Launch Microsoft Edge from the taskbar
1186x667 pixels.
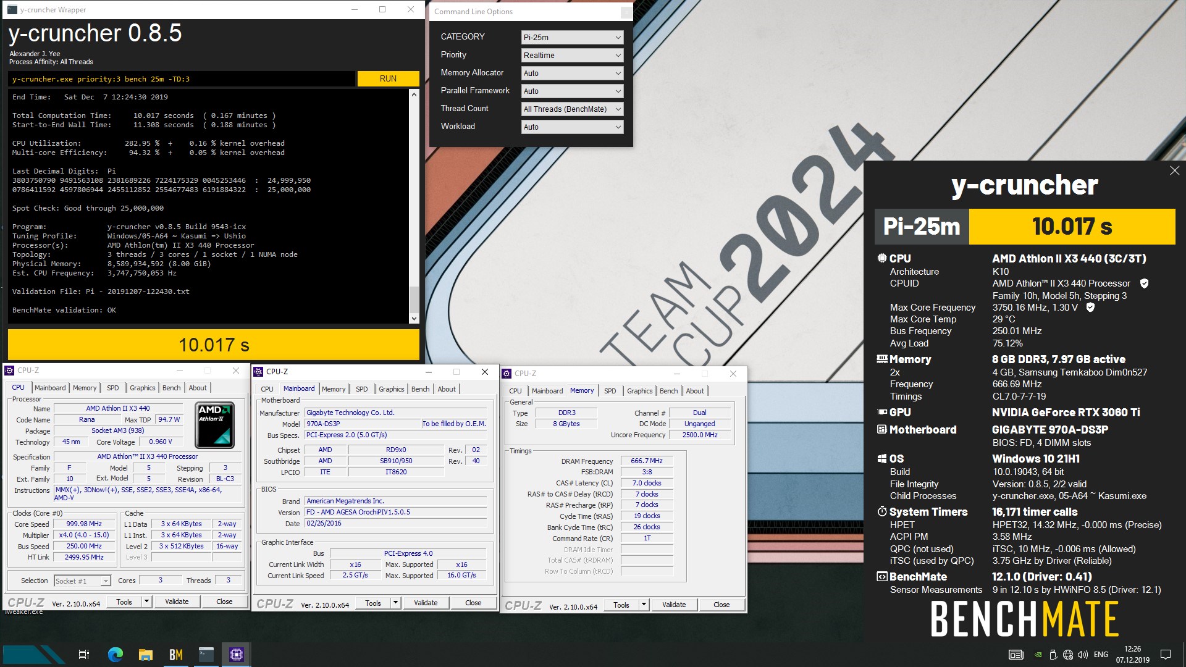(115, 655)
